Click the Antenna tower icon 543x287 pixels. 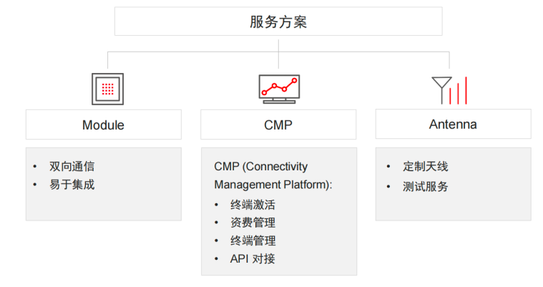[x=440, y=89]
